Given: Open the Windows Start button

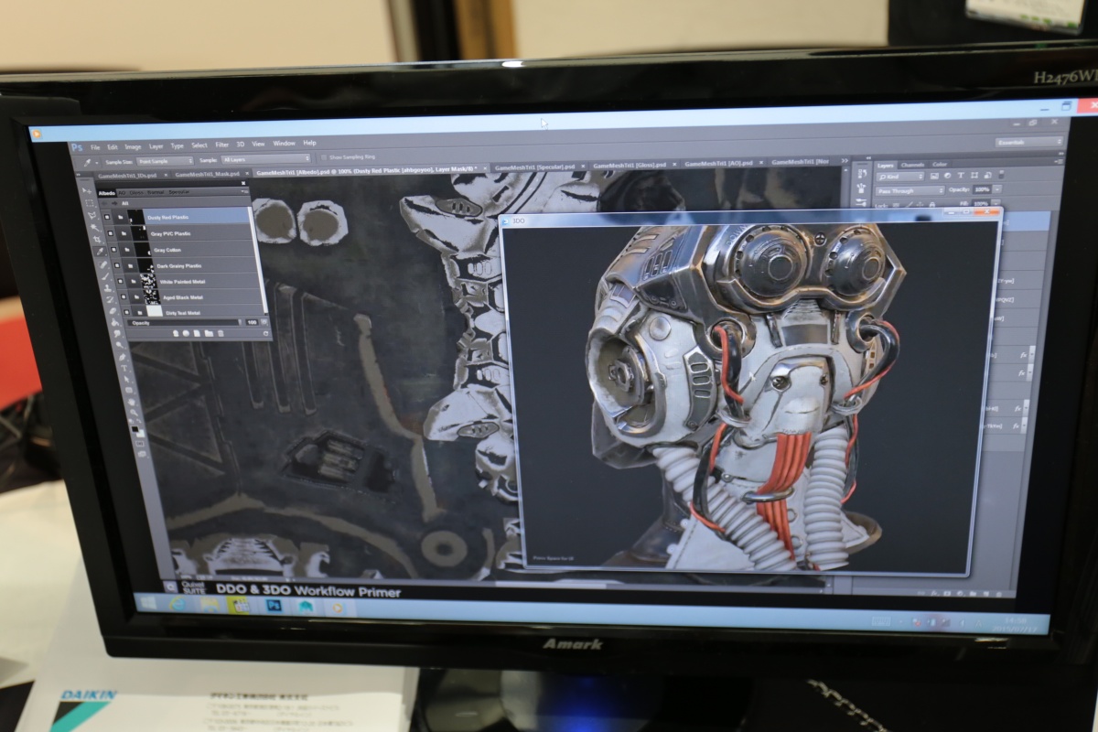Looking at the screenshot, I should click(146, 603).
